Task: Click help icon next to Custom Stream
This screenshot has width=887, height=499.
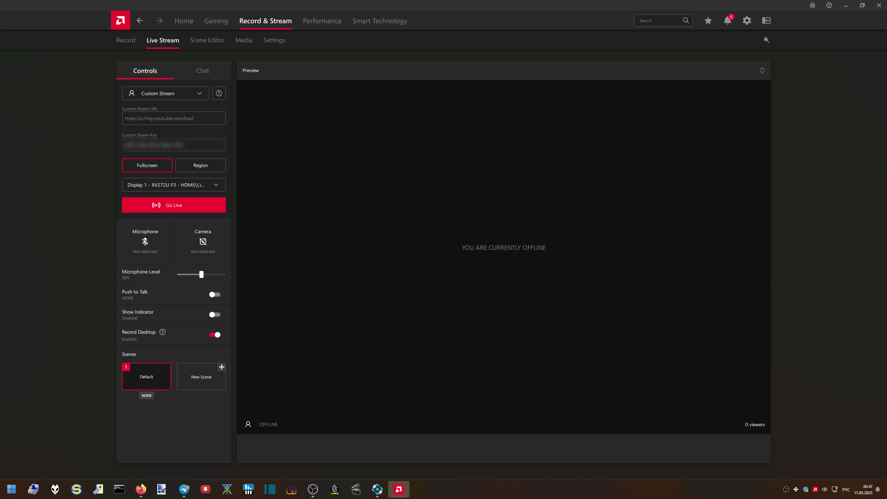Action: tap(219, 93)
